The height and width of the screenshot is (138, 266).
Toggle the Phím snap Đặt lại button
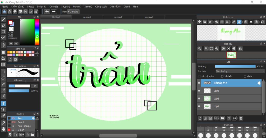[x=74, y=11]
